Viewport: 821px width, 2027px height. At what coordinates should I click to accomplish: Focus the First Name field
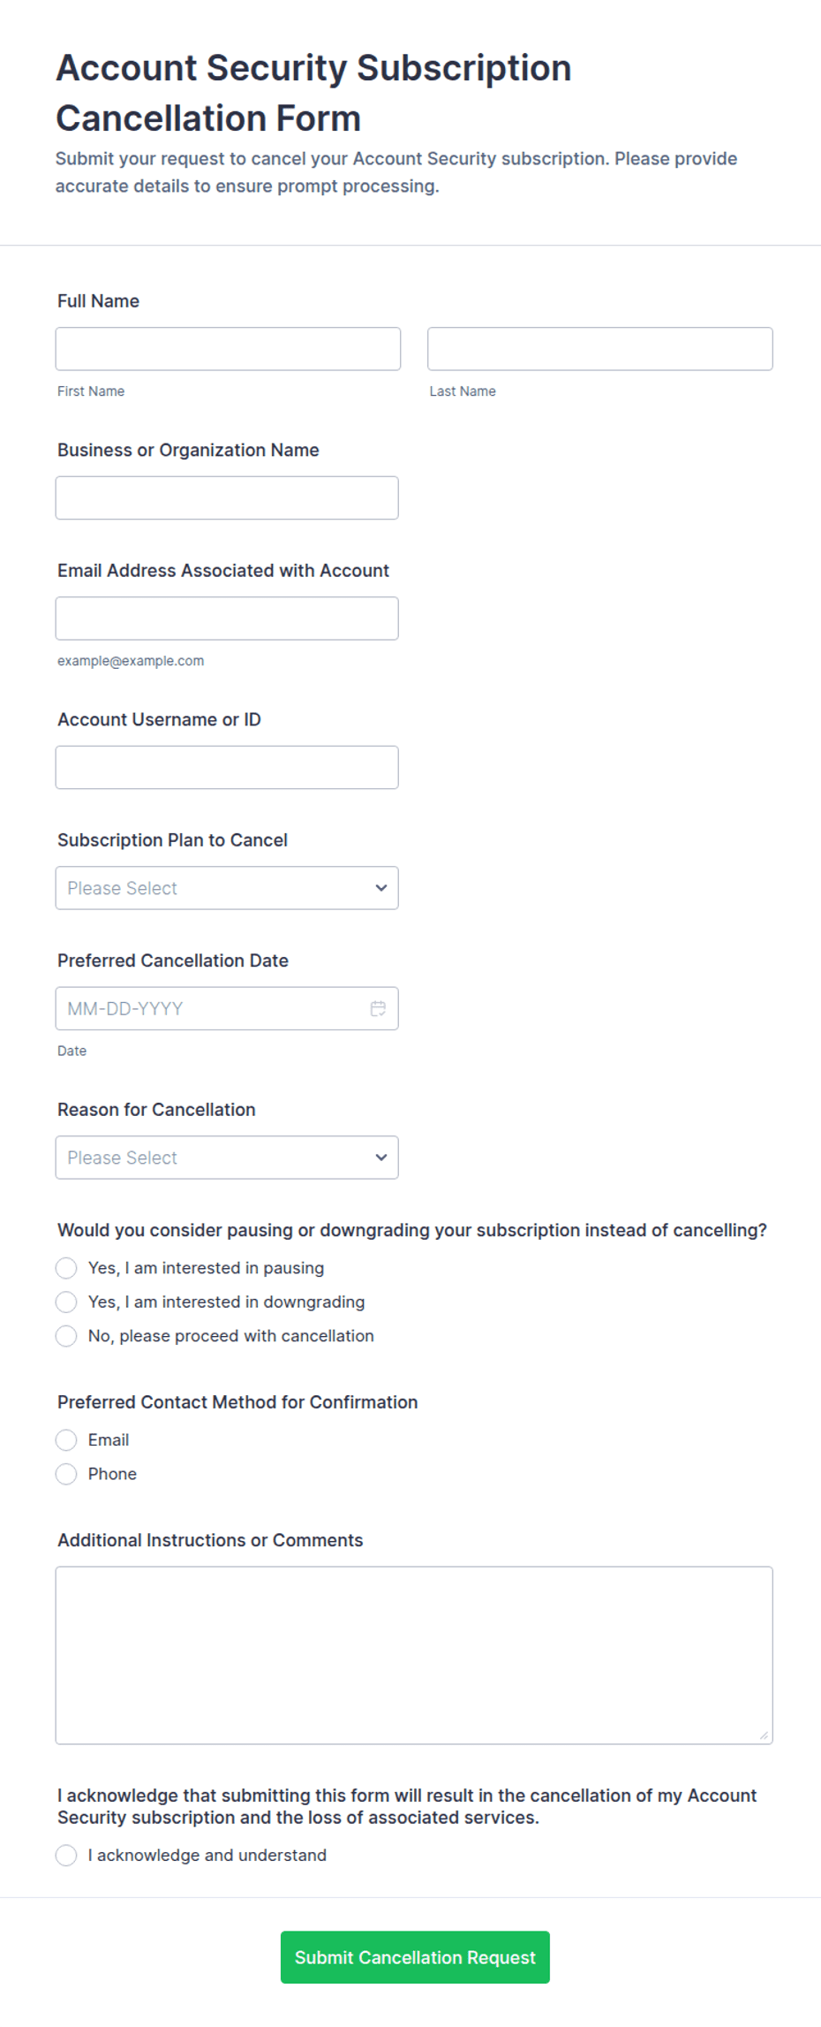228,349
